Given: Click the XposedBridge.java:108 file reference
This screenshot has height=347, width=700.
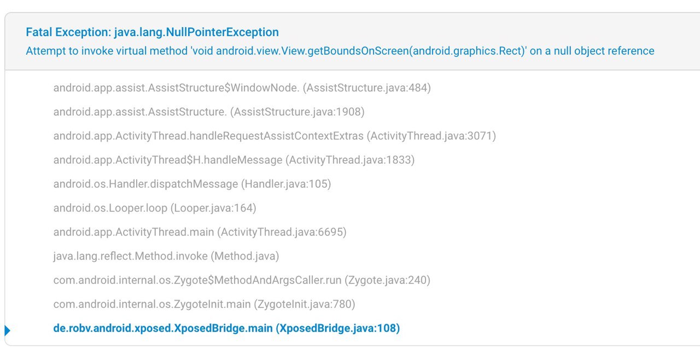Looking at the screenshot, I should pos(337,328).
